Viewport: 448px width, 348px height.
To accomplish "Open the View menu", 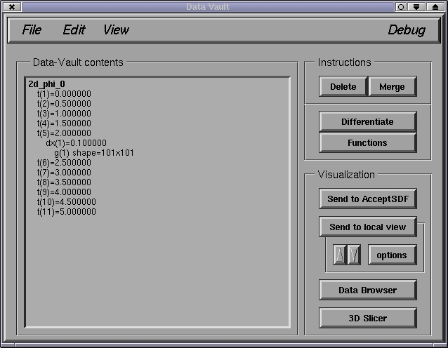I will click(116, 29).
